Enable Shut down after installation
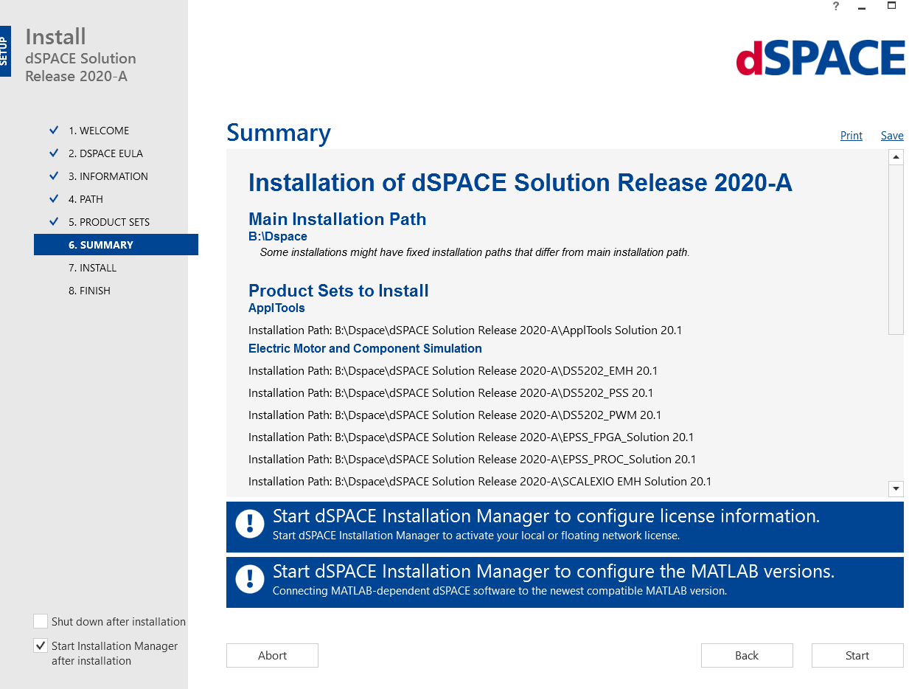909x689 pixels. tap(41, 621)
